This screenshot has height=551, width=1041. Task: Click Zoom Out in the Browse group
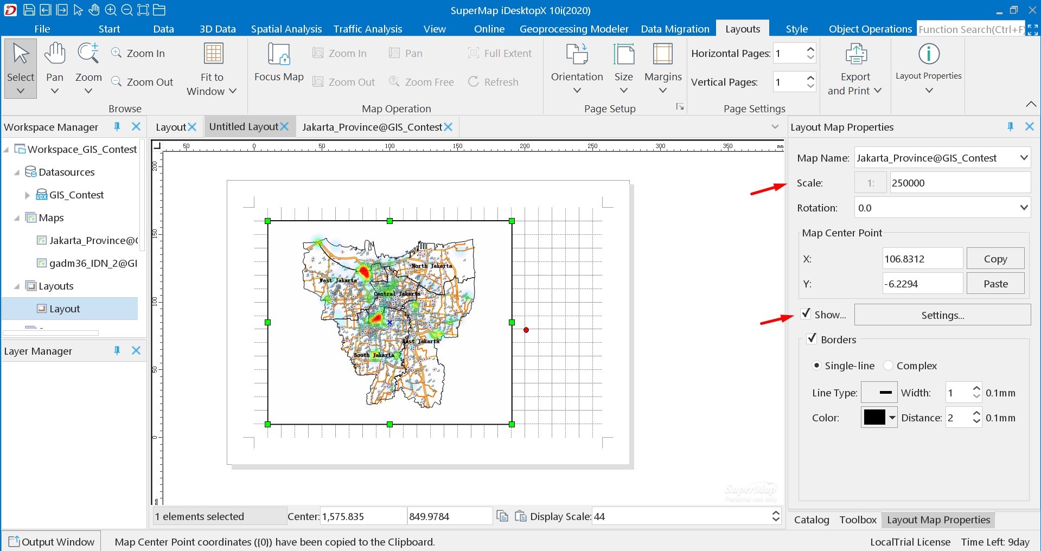tap(142, 82)
